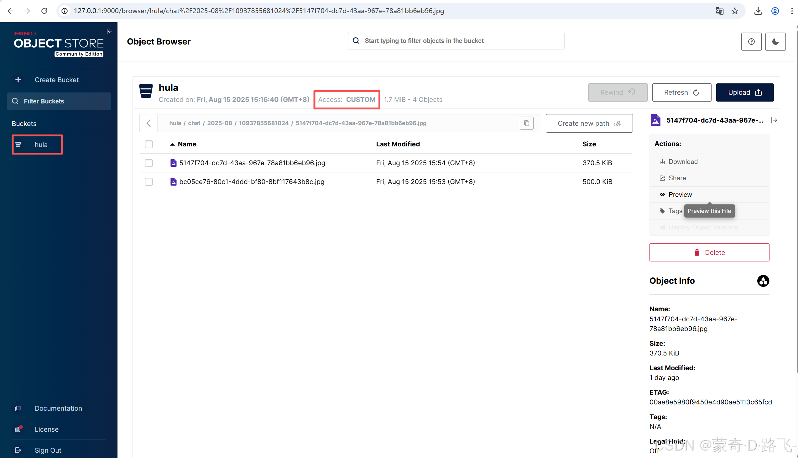Click the ETAG value text
This screenshot has height=458, width=798.
pyautogui.click(x=710, y=402)
